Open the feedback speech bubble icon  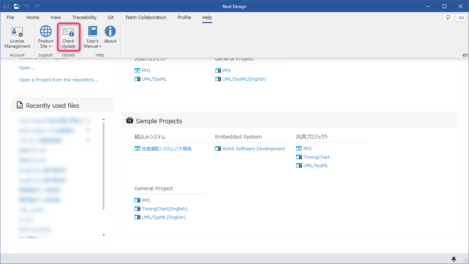(x=448, y=18)
